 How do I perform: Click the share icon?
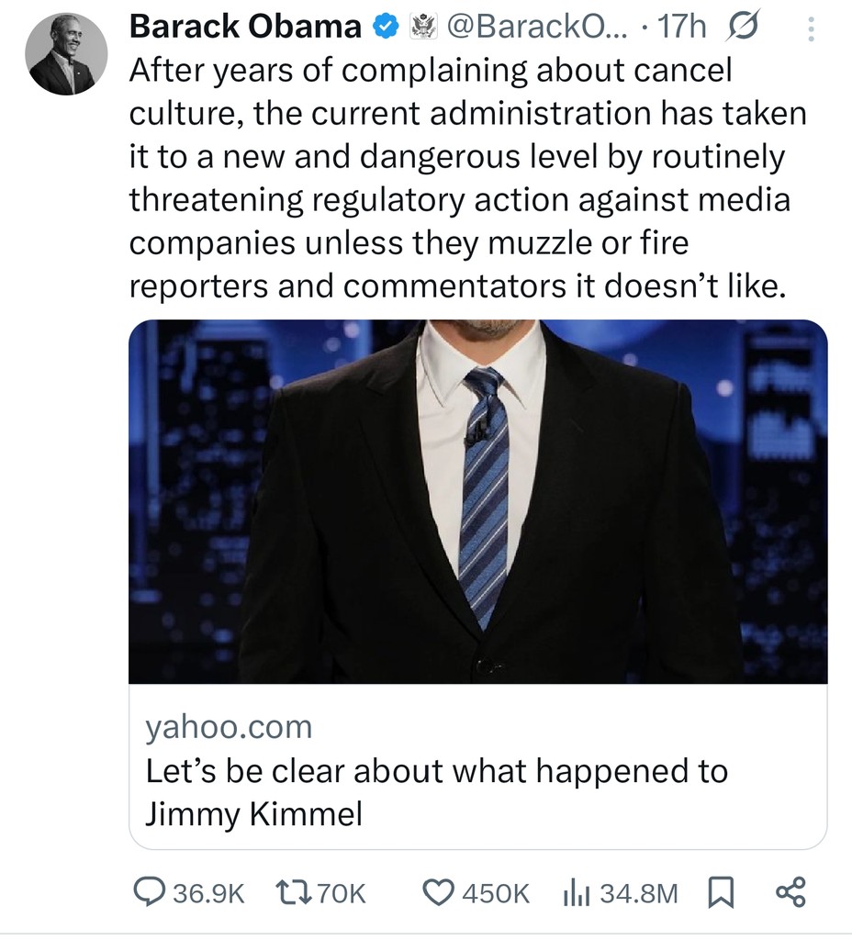tap(790, 891)
